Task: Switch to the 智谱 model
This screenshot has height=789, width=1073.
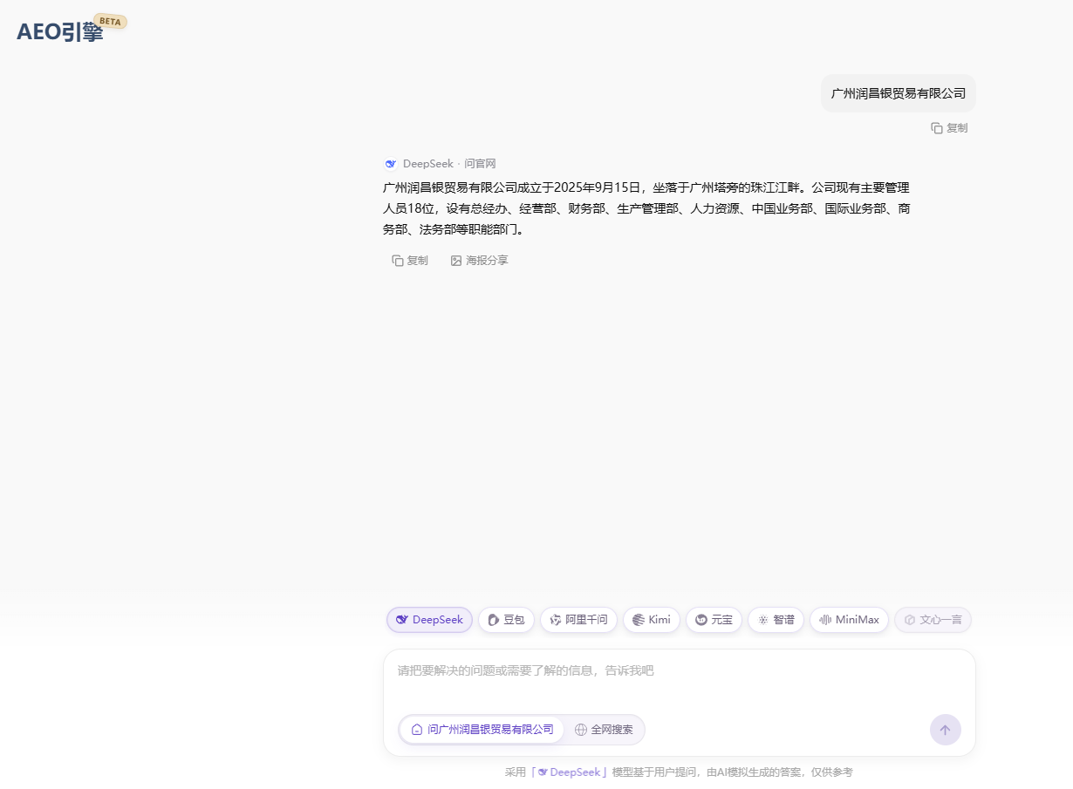Action: (x=776, y=620)
